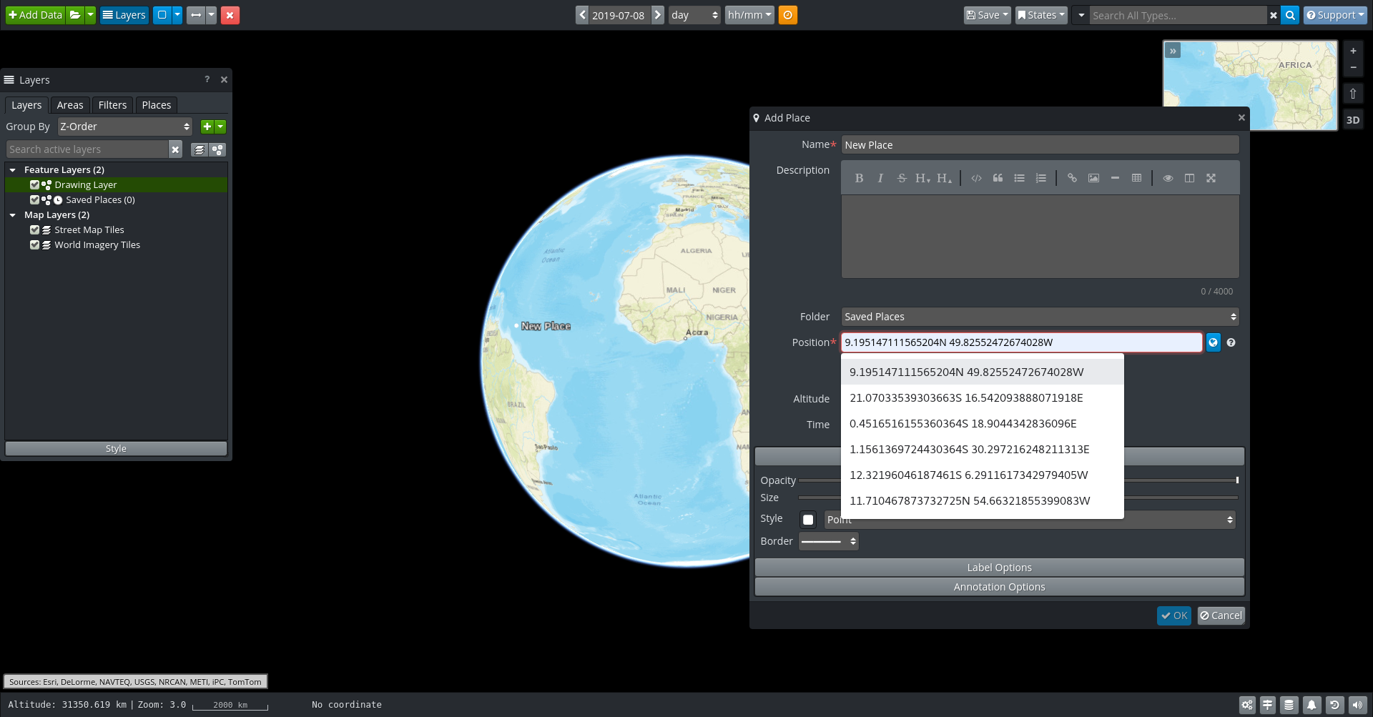
Task: Open the Filters tab in Layers panel
Action: [112, 104]
